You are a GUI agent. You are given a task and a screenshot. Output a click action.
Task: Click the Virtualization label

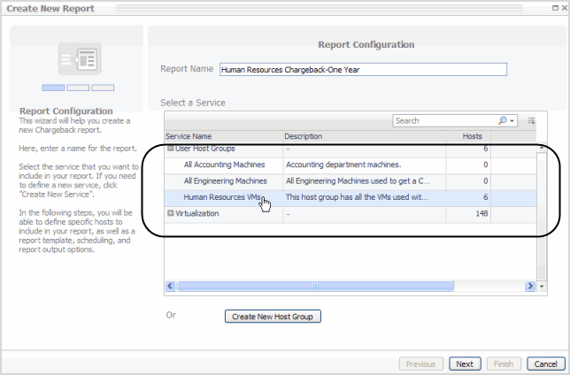(x=197, y=213)
